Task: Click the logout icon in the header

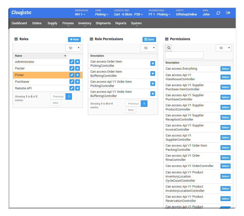Action: click(228, 13)
